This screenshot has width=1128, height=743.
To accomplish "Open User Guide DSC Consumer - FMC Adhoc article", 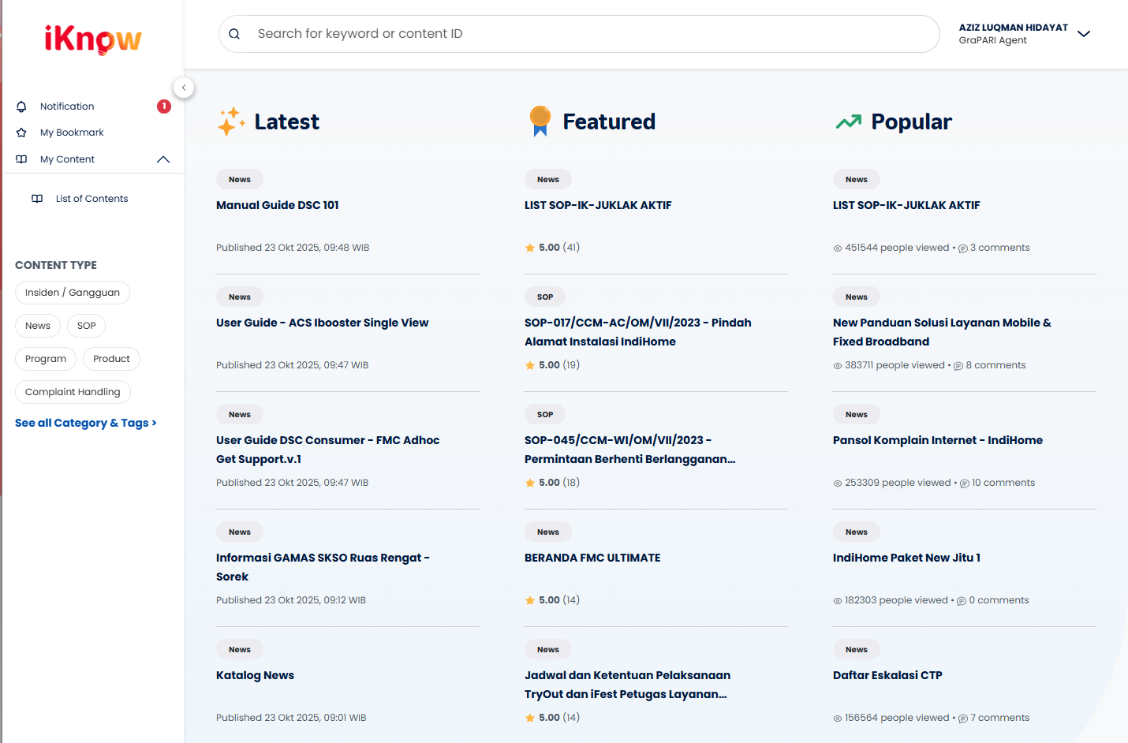I will (328, 450).
